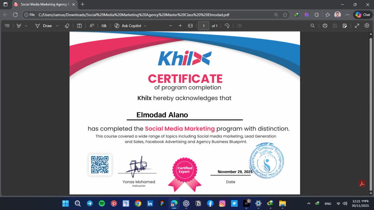The height and width of the screenshot is (210, 374).
Task: Open Spotify from the taskbar
Action: pos(102,203)
